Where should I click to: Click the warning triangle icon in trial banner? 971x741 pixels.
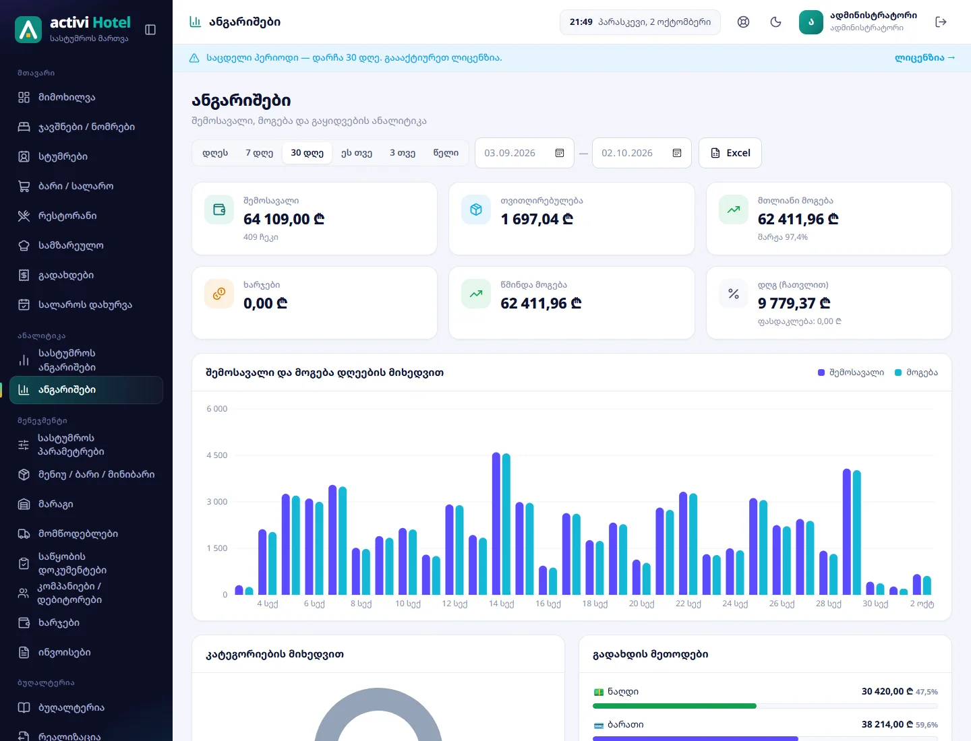(x=194, y=58)
